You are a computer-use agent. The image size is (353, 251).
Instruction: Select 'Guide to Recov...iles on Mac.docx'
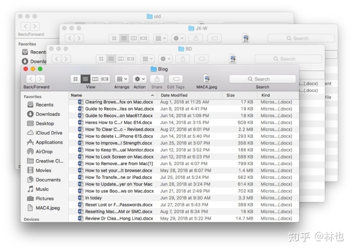coord(184,109)
